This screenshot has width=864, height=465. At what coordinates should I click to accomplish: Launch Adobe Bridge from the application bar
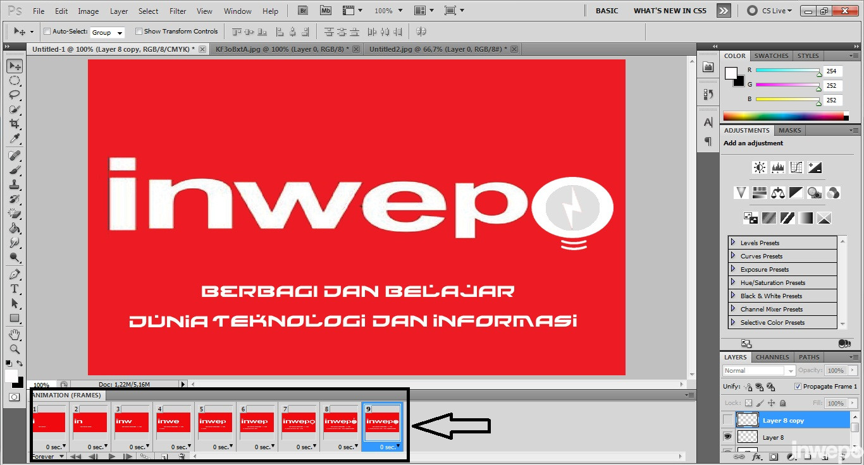302,10
